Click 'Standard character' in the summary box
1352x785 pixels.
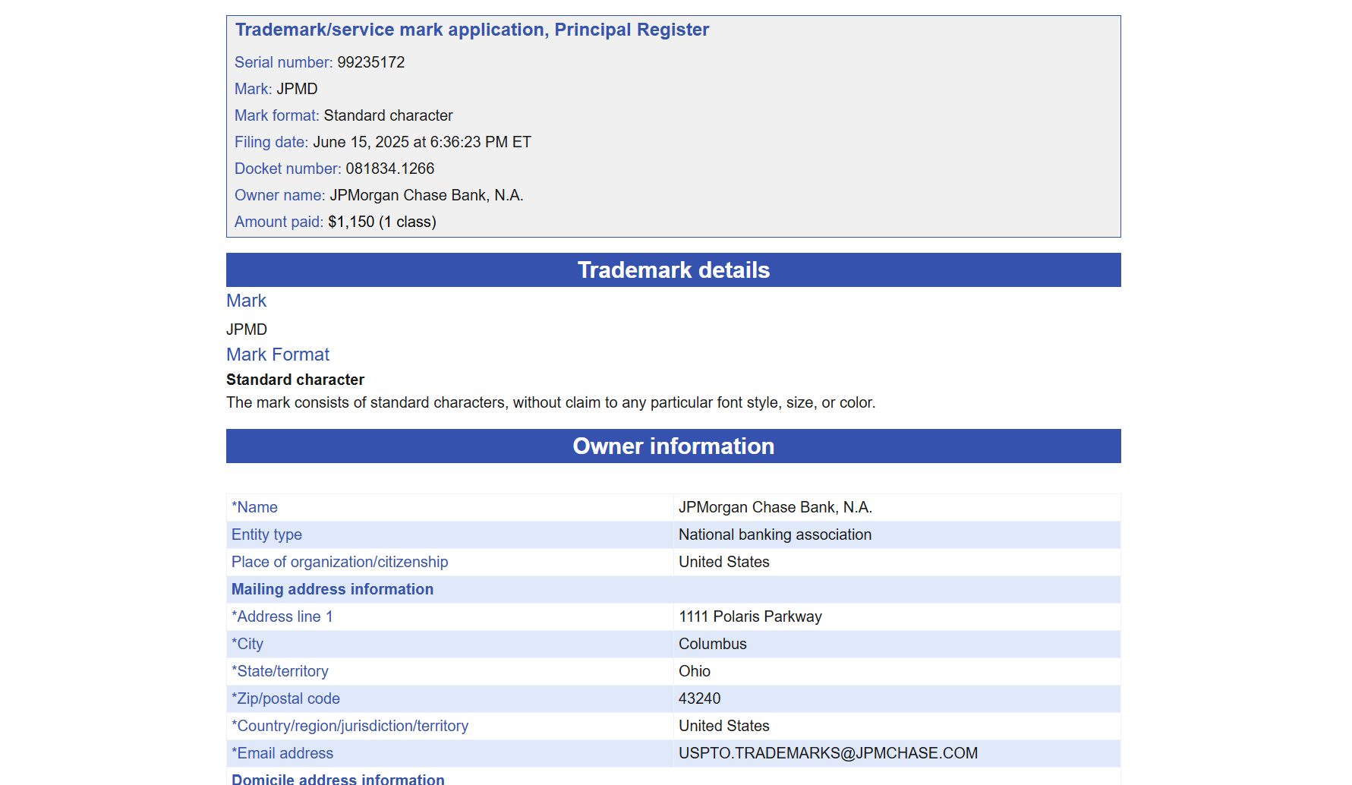pyautogui.click(x=388, y=115)
